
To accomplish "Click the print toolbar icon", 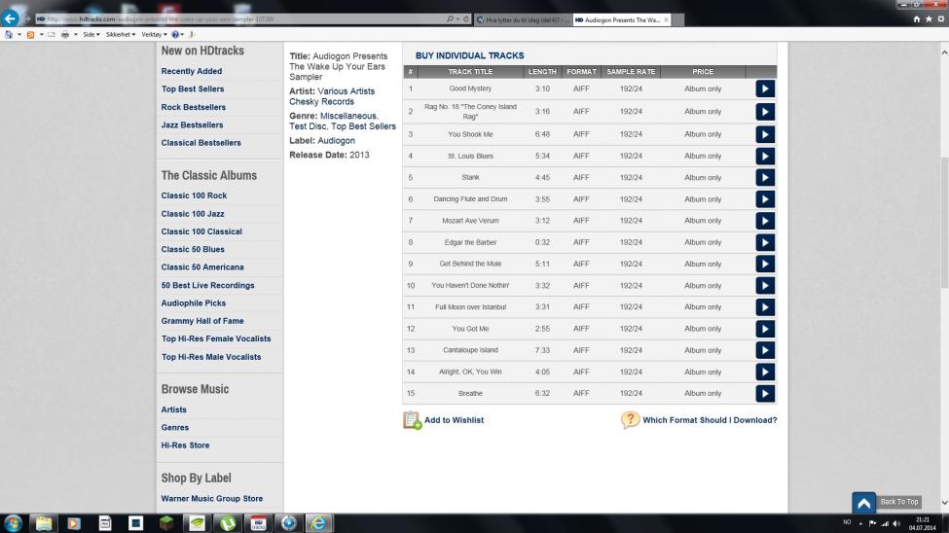I will [65, 34].
